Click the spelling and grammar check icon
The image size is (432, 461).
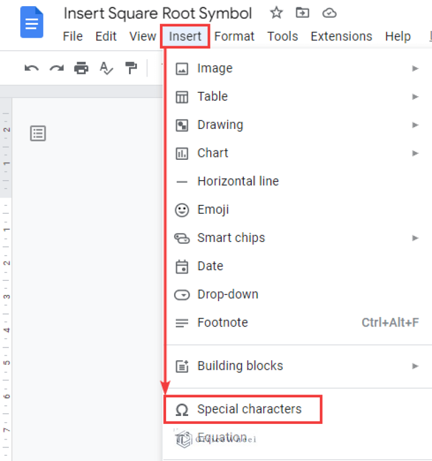tap(106, 69)
